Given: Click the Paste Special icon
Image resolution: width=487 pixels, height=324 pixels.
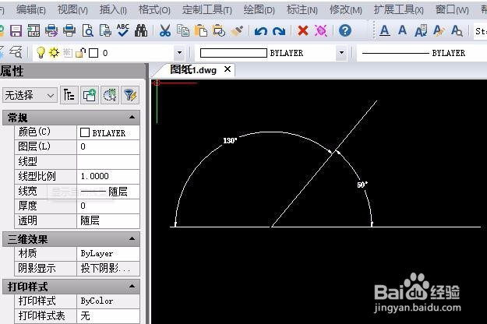Looking at the screenshot, I should click(219, 30).
